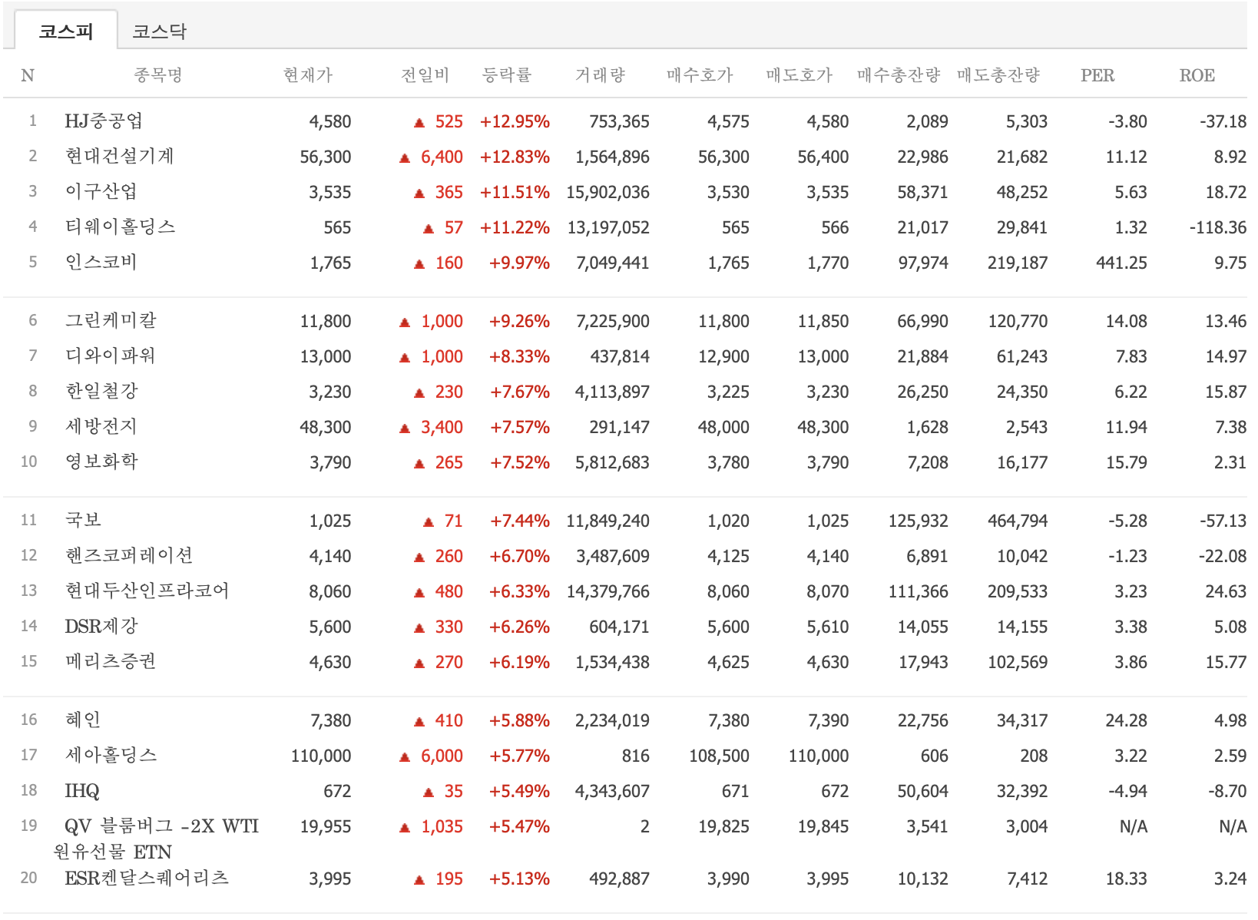The height and width of the screenshot is (920, 1258).
Task: Click the 매수총잔량 column header
Action: (899, 74)
